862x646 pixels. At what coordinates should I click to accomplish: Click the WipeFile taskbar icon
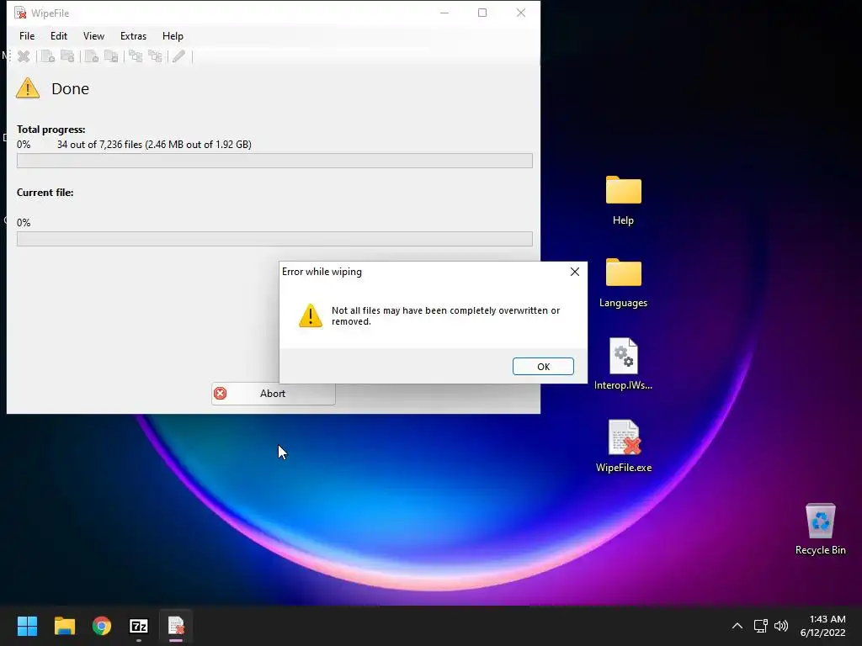[x=176, y=626]
